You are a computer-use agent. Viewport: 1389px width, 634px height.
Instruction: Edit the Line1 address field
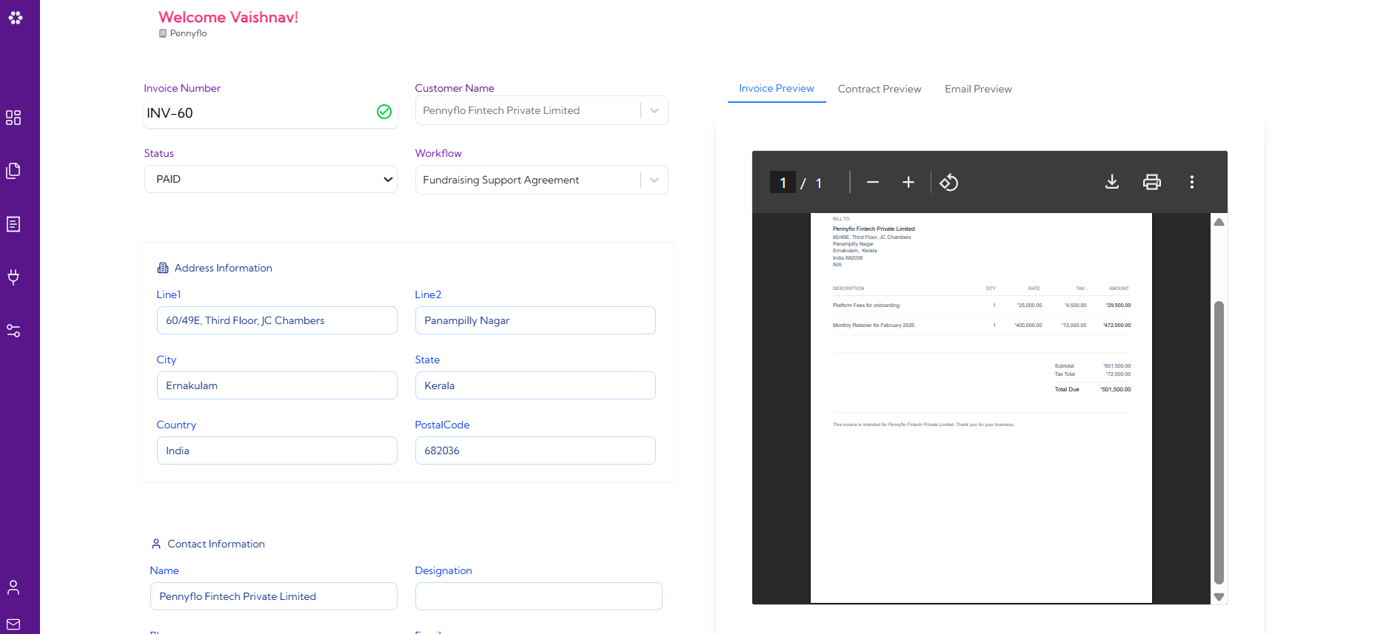pos(277,320)
